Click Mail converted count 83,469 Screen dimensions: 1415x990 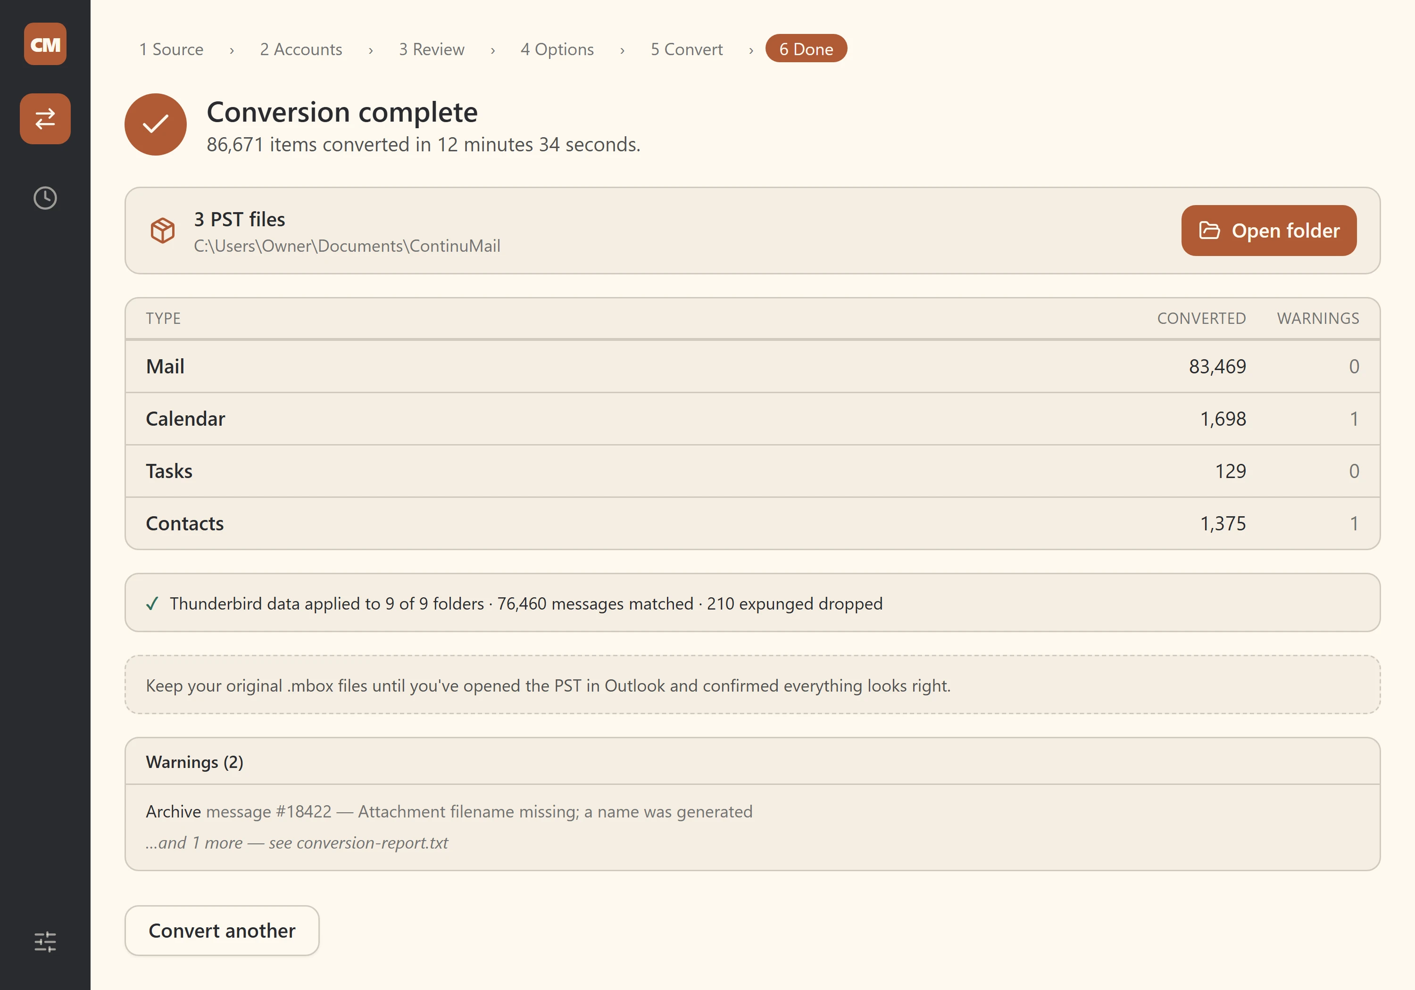click(x=1217, y=367)
